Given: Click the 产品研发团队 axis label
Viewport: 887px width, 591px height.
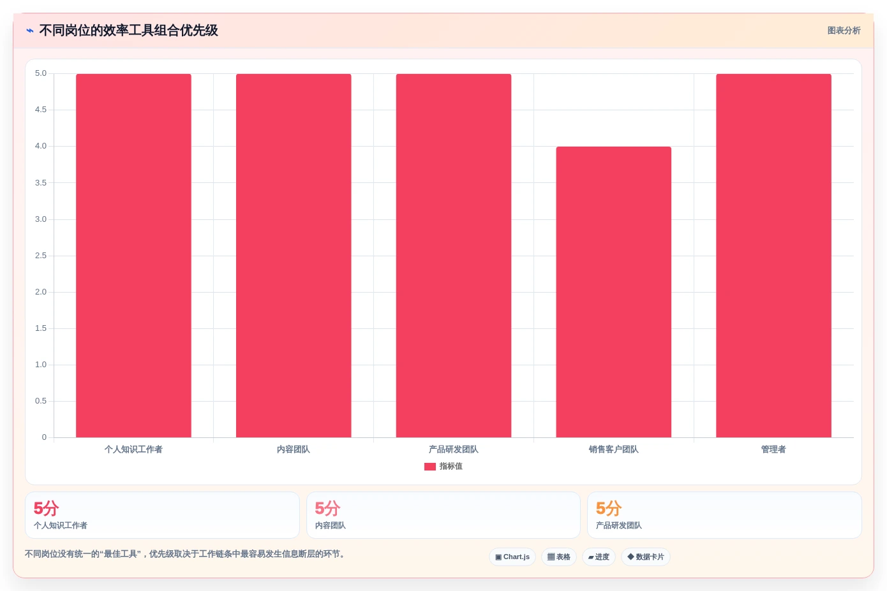Looking at the screenshot, I should (454, 449).
